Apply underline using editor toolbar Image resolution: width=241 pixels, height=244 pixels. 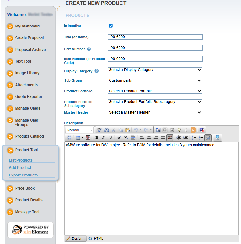click(x=110, y=138)
